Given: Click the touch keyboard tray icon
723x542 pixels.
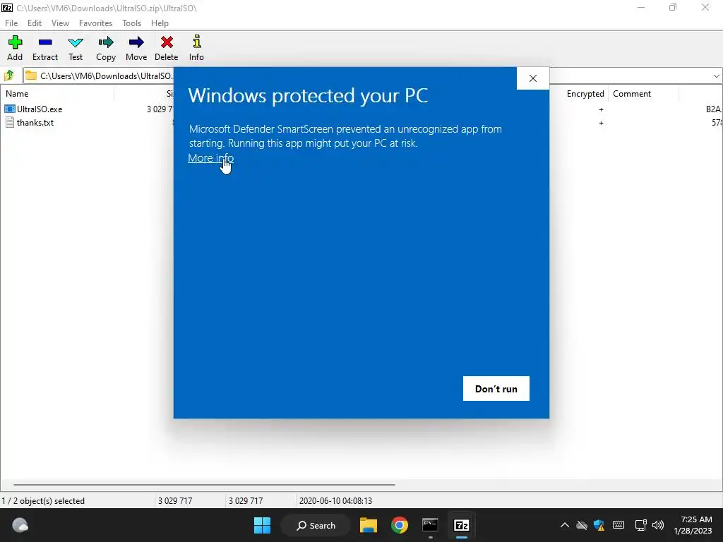Looking at the screenshot, I should coord(619,525).
